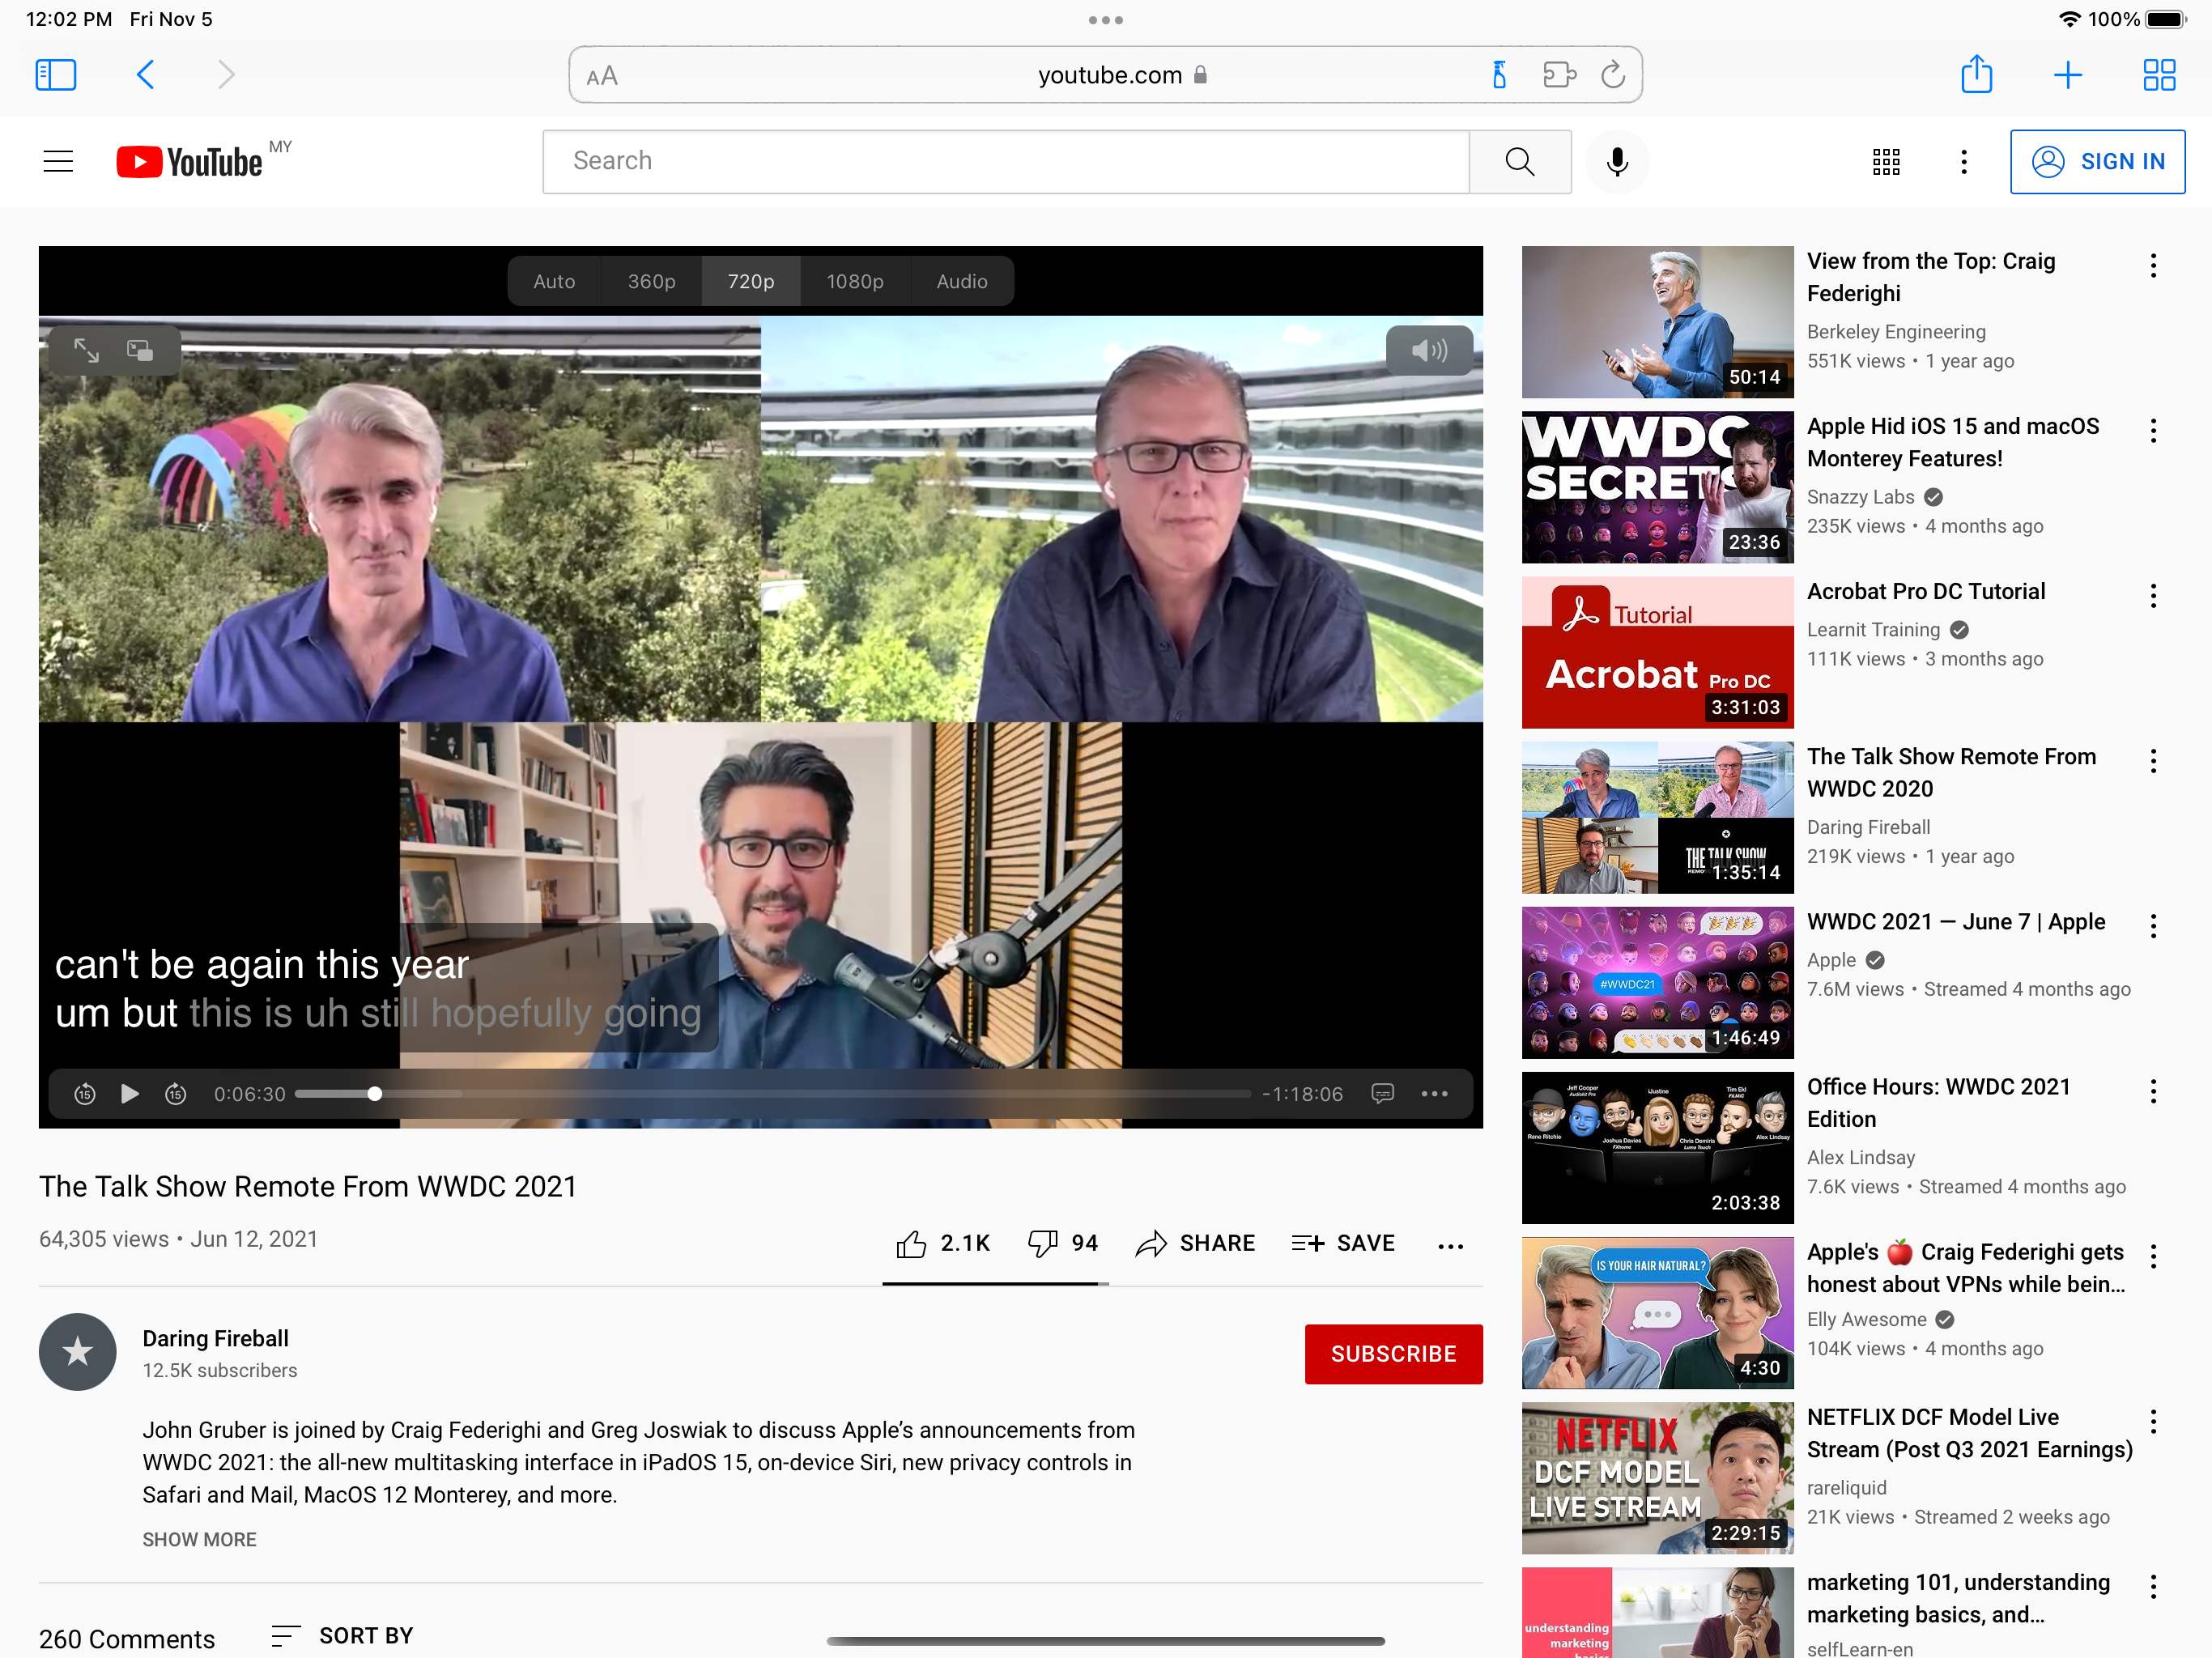
Task: Select Audio only option
Action: tap(962, 281)
